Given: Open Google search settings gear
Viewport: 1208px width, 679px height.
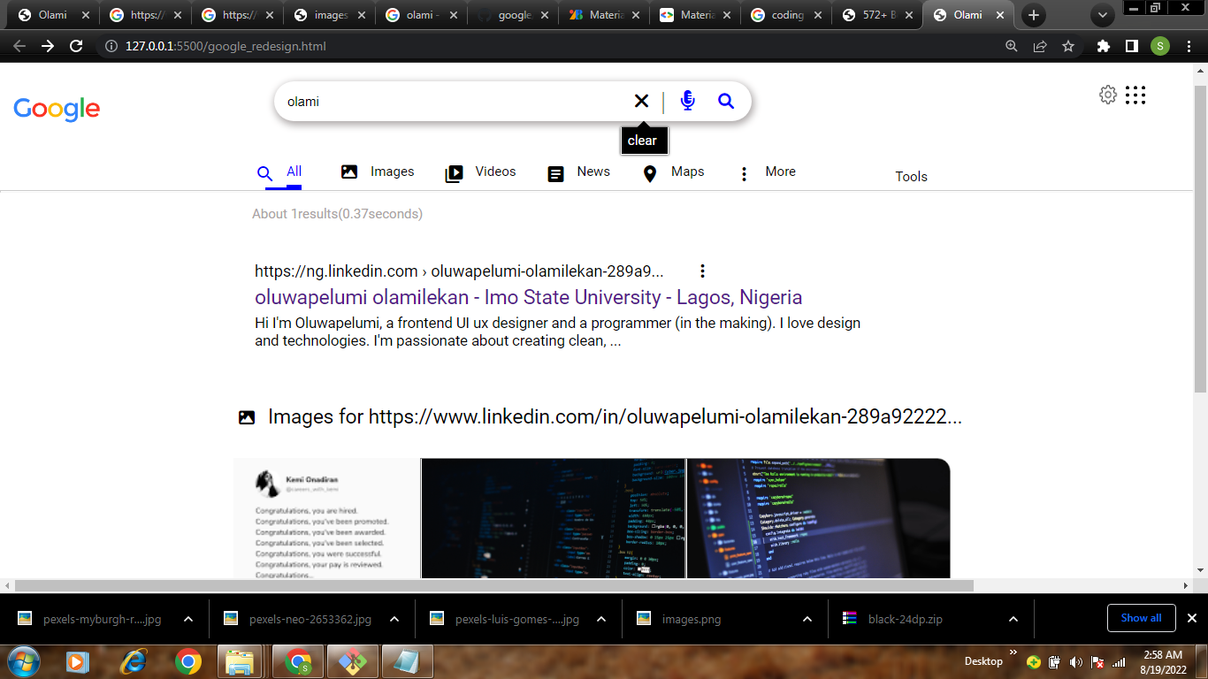Looking at the screenshot, I should pos(1108,95).
